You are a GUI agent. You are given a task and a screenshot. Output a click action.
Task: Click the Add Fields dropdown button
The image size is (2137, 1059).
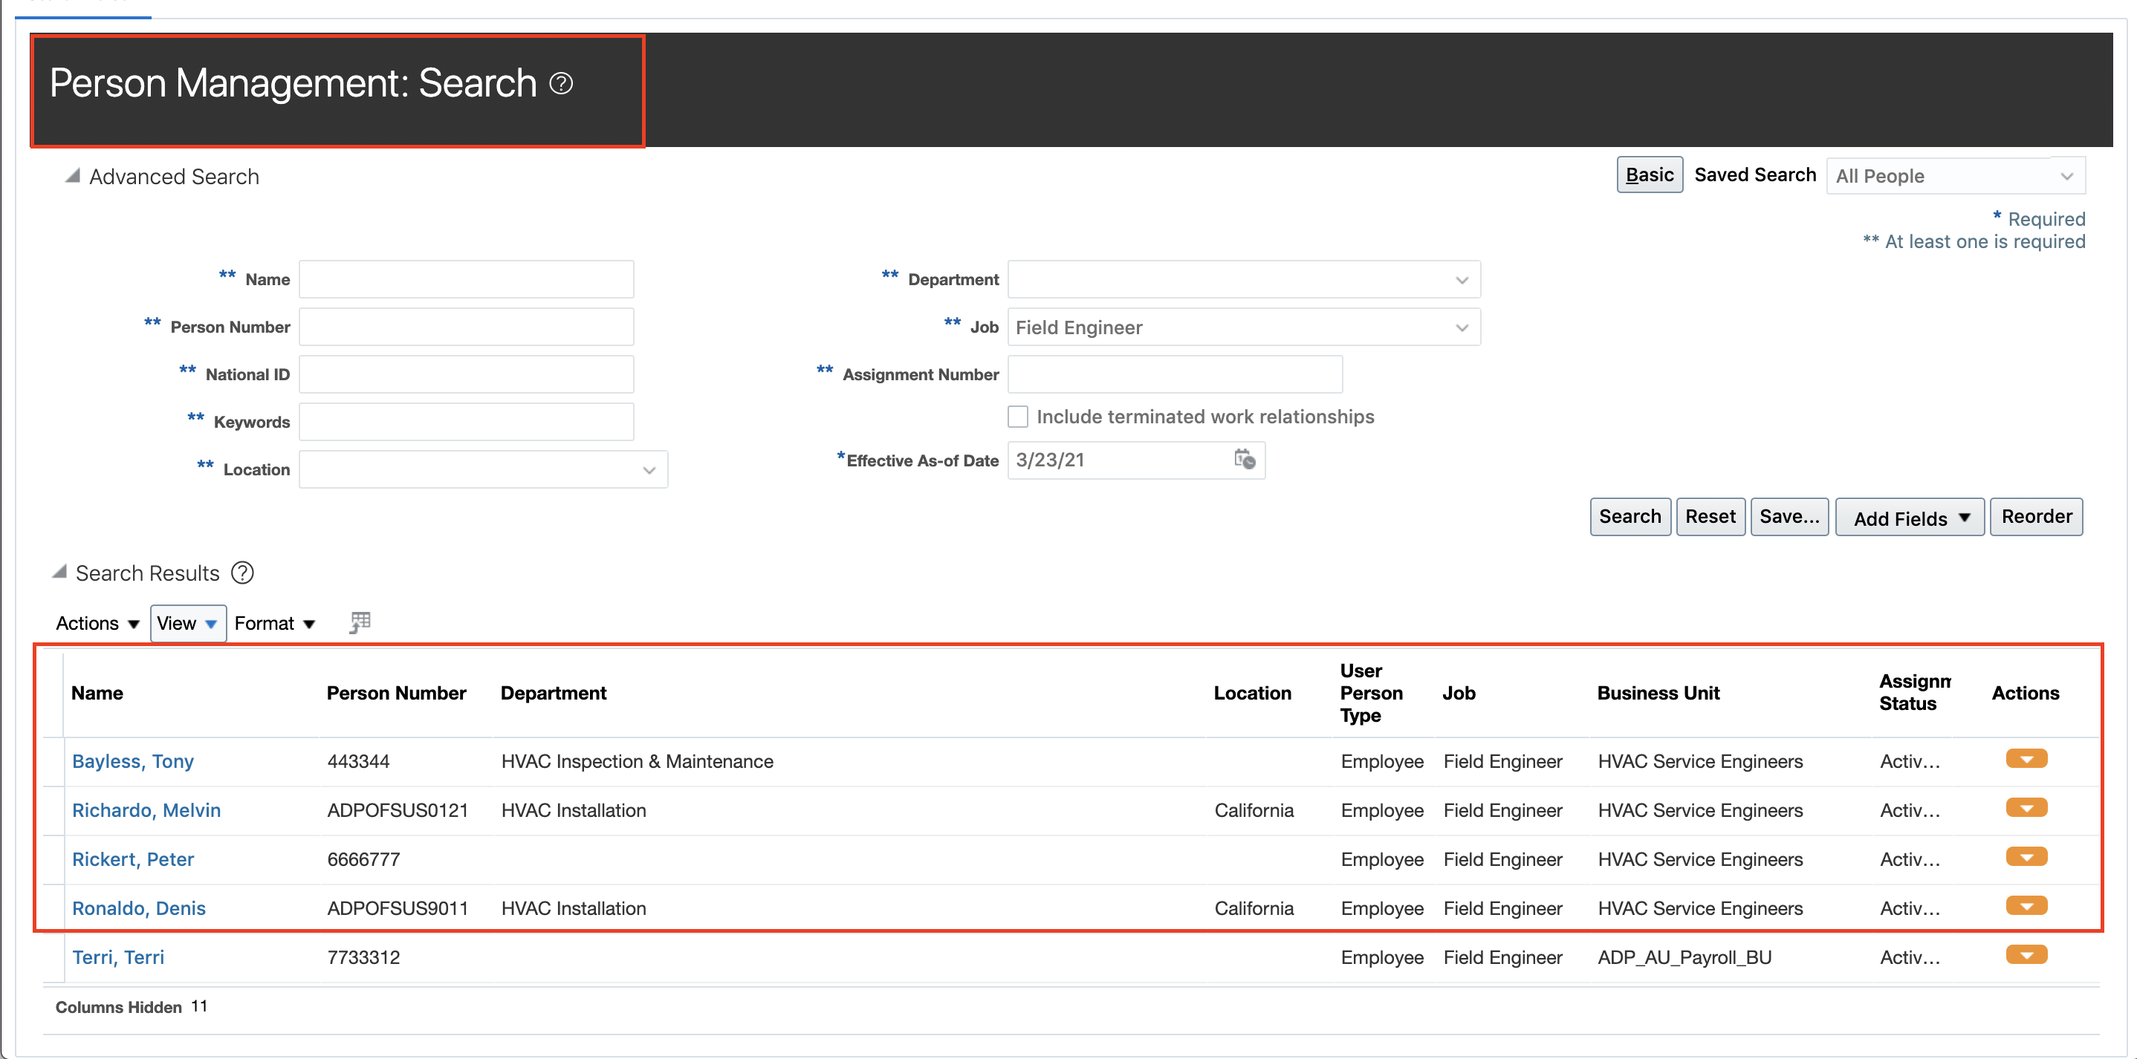(1910, 518)
